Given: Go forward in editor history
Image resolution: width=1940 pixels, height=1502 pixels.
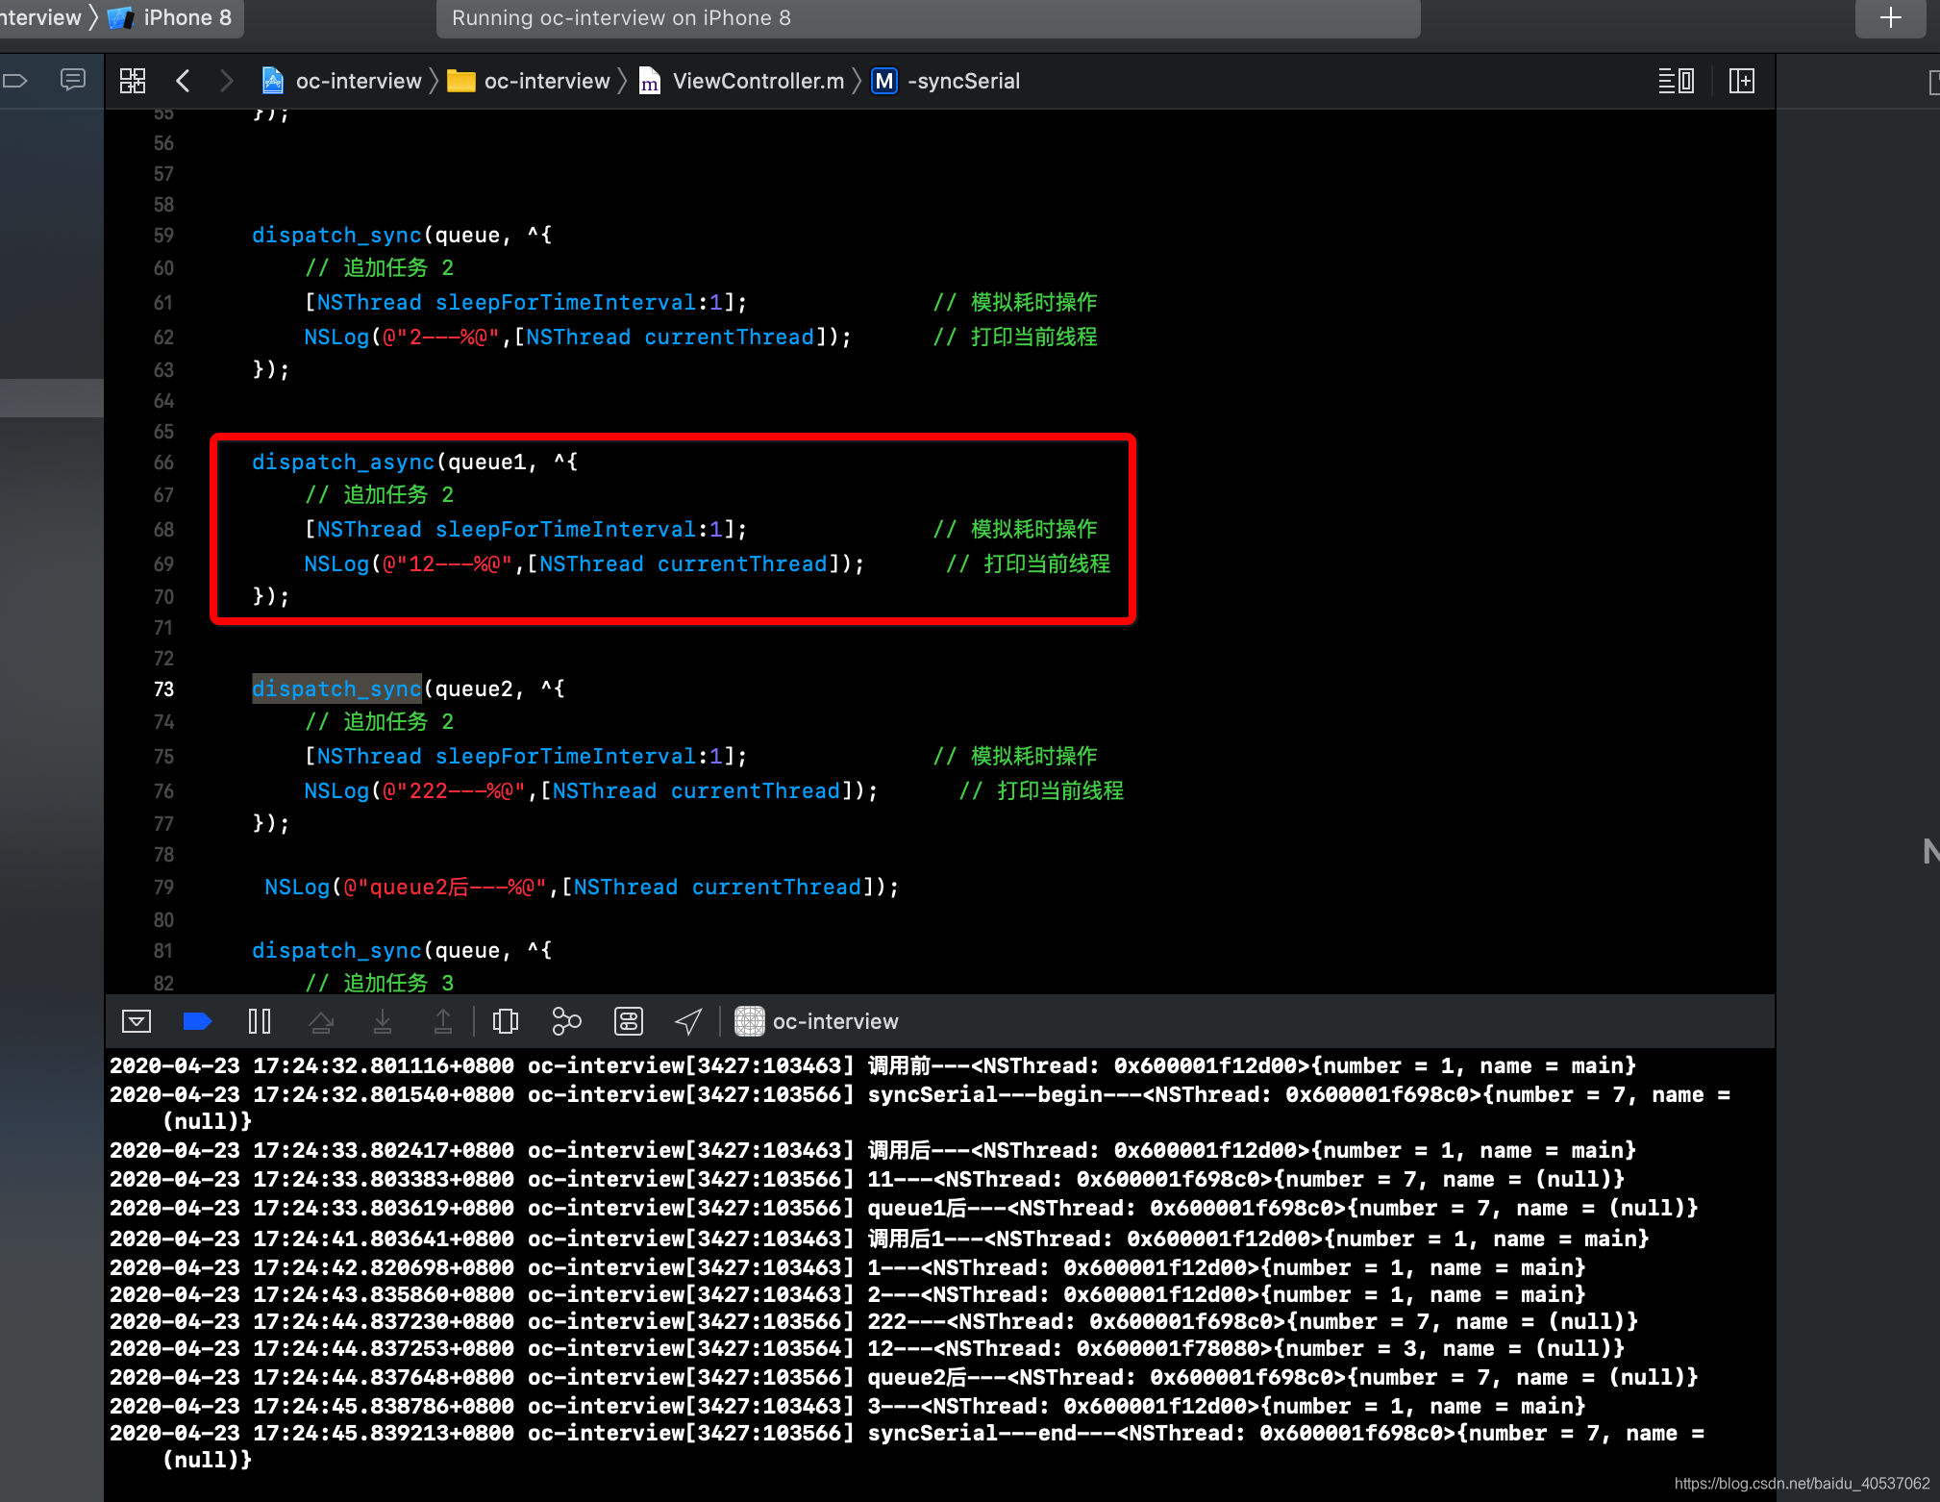Looking at the screenshot, I should pos(226,81).
